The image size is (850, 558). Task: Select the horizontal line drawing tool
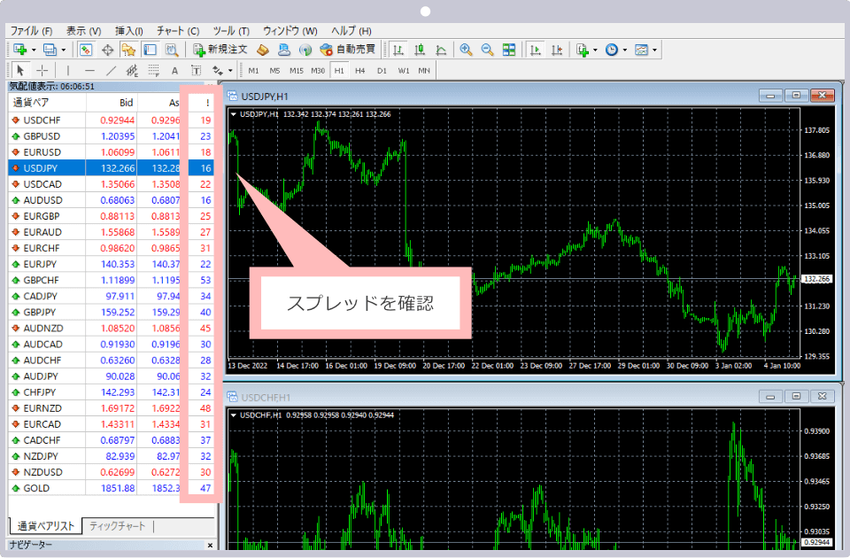(89, 70)
